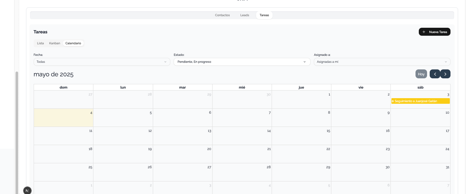Select May 15 in the calendar
This screenshot has height=194, width=466.
301,136
